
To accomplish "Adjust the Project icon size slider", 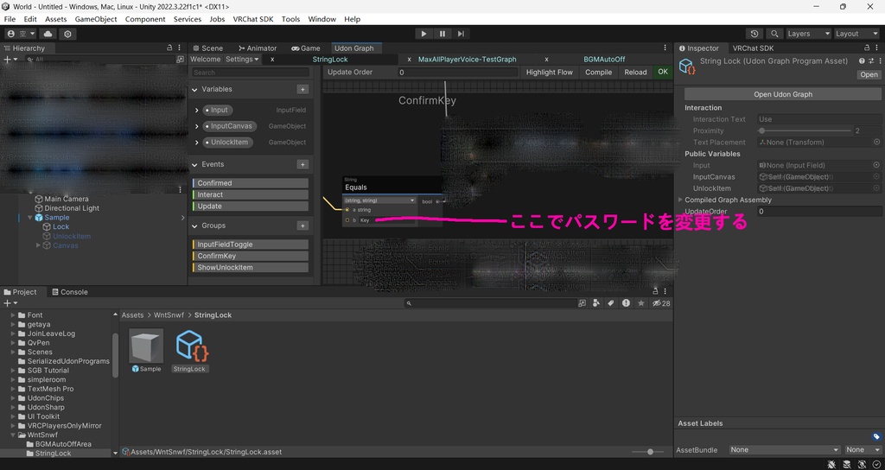I will pyautogui.click(x=646, y=452).
